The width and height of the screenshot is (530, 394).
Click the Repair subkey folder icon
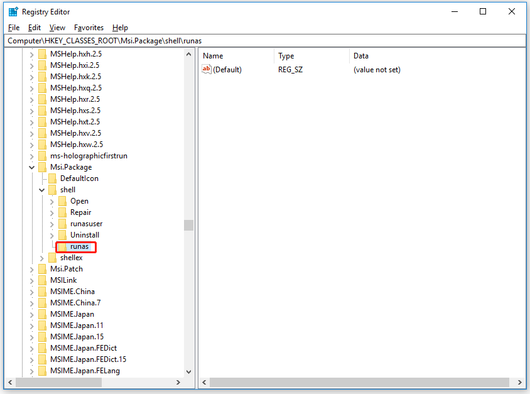62,212
